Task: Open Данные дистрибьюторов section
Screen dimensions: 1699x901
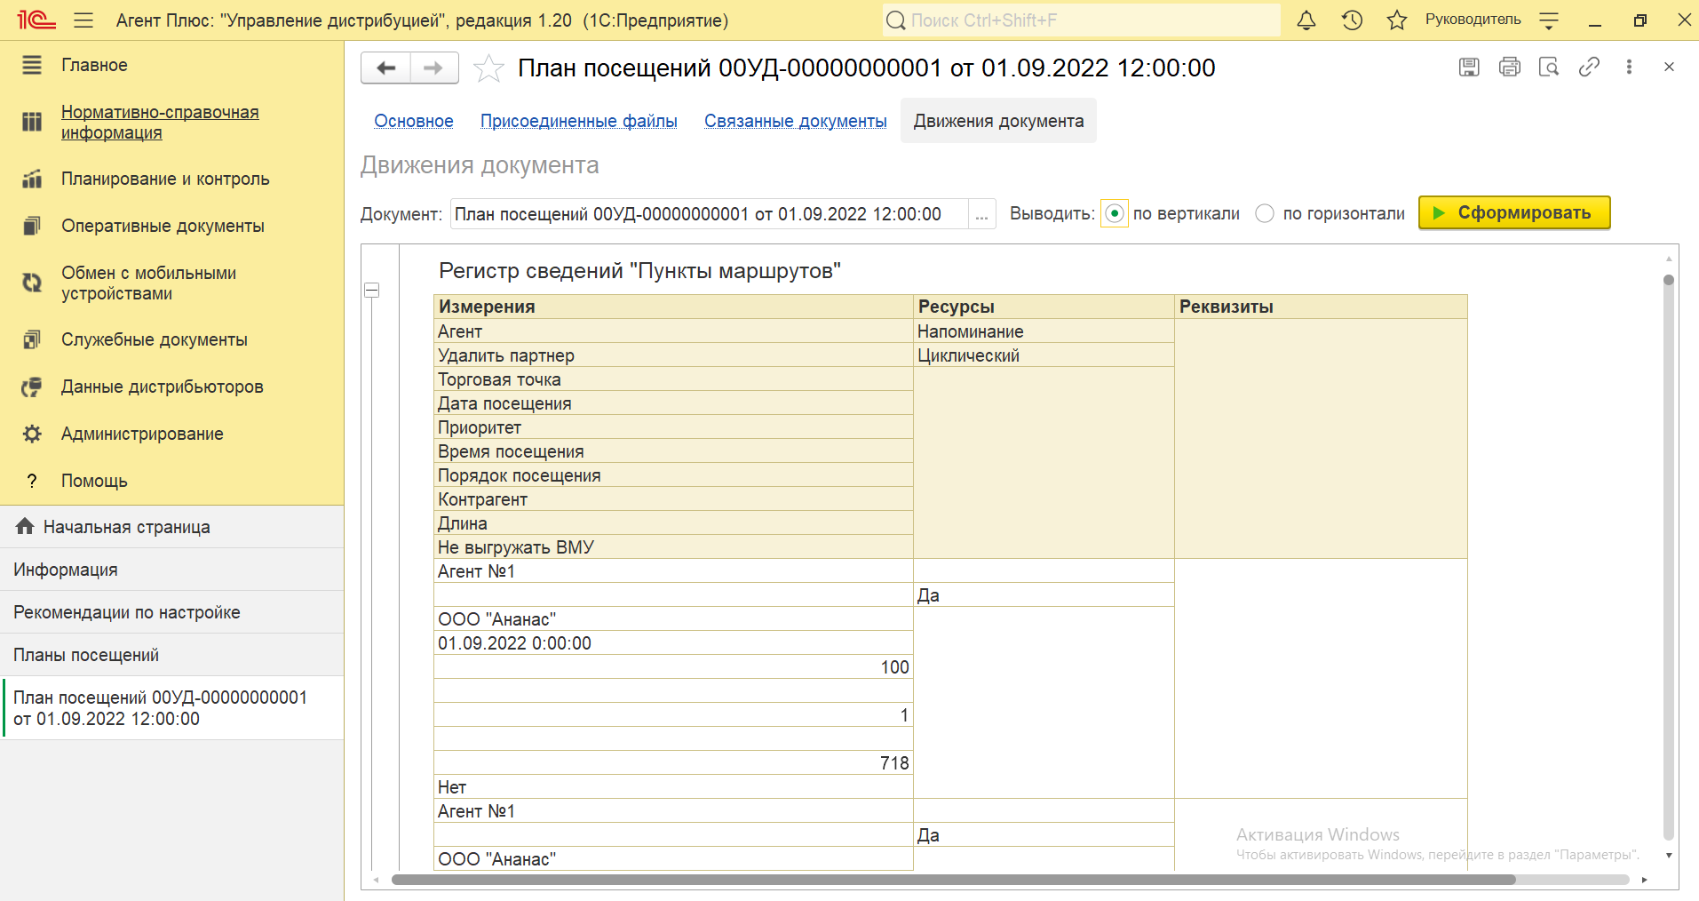Action: [x=162, y=387]
